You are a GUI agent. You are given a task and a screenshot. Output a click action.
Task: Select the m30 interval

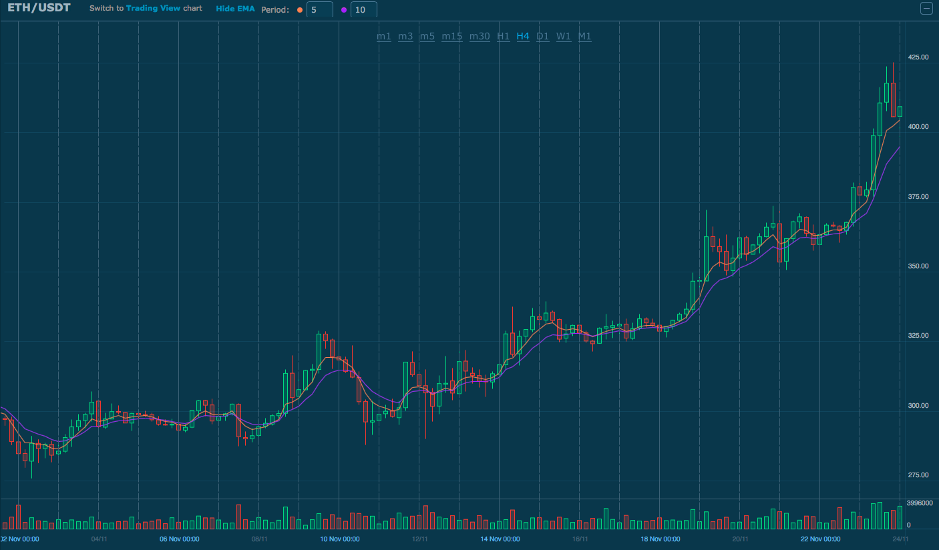pyautogui.click(x=479, y=37)
